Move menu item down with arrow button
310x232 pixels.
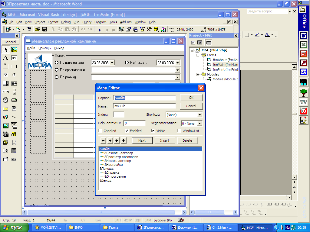pyautogui.click(x=124, y=140)
